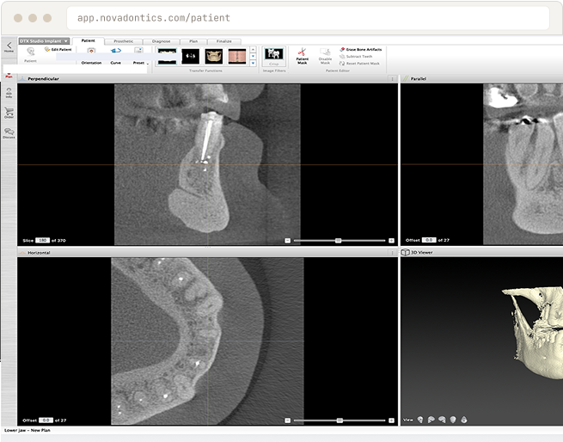This screenshot has height=442, width=563.
Task: Click Erase Bone Artifacts
Action: [x=360, y=49]
